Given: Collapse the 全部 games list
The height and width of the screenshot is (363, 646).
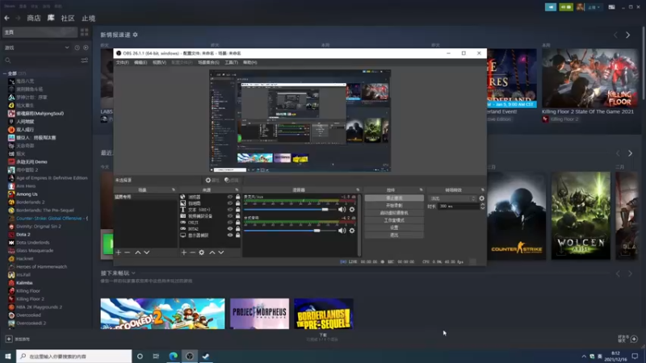Looking at the screenshot, I should click(x=5, y=73).
